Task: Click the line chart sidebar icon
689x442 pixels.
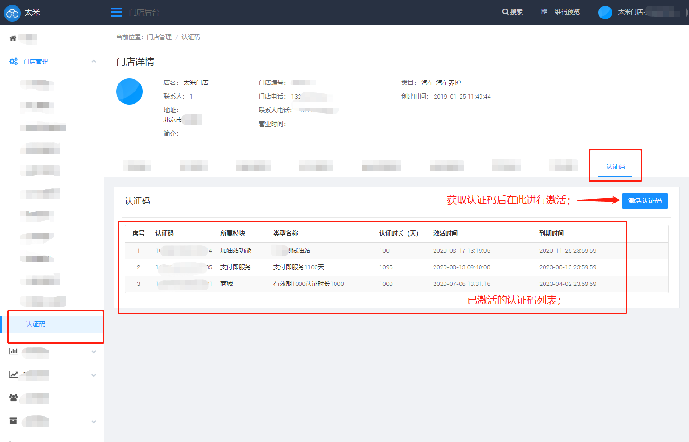Action: (13, 374)
